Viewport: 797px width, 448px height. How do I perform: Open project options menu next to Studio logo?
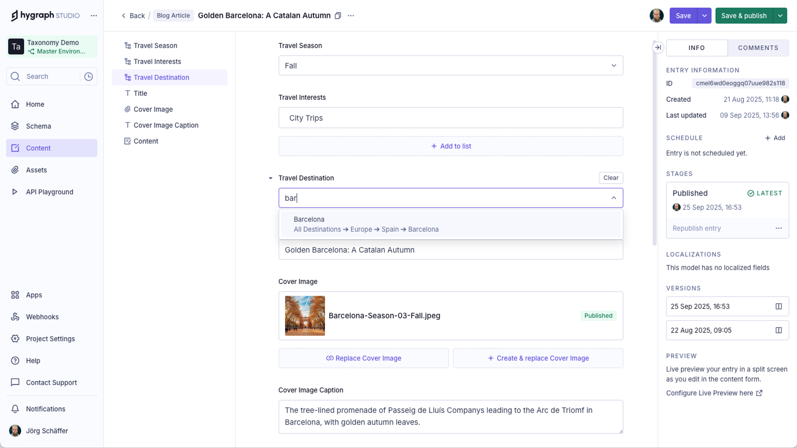(94, 16)
